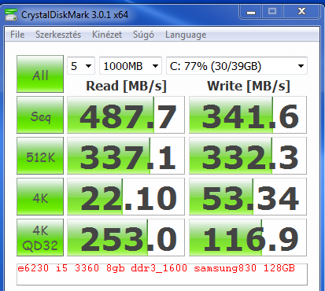Select the Seq read value 487.7

(x=126, y=115)
